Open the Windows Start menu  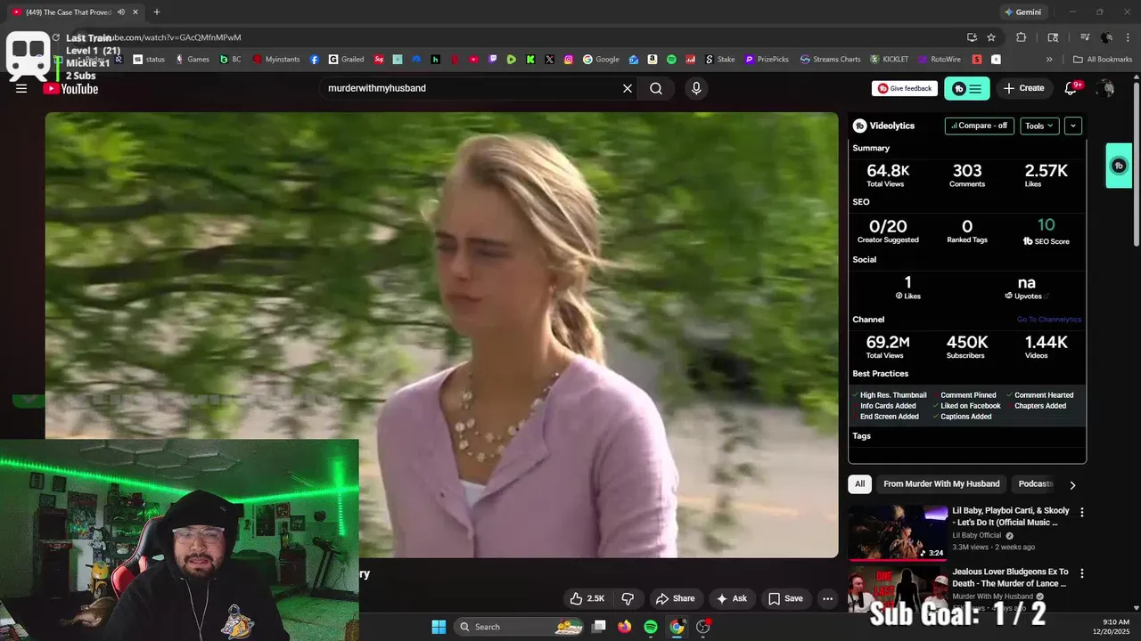(439, 627)
